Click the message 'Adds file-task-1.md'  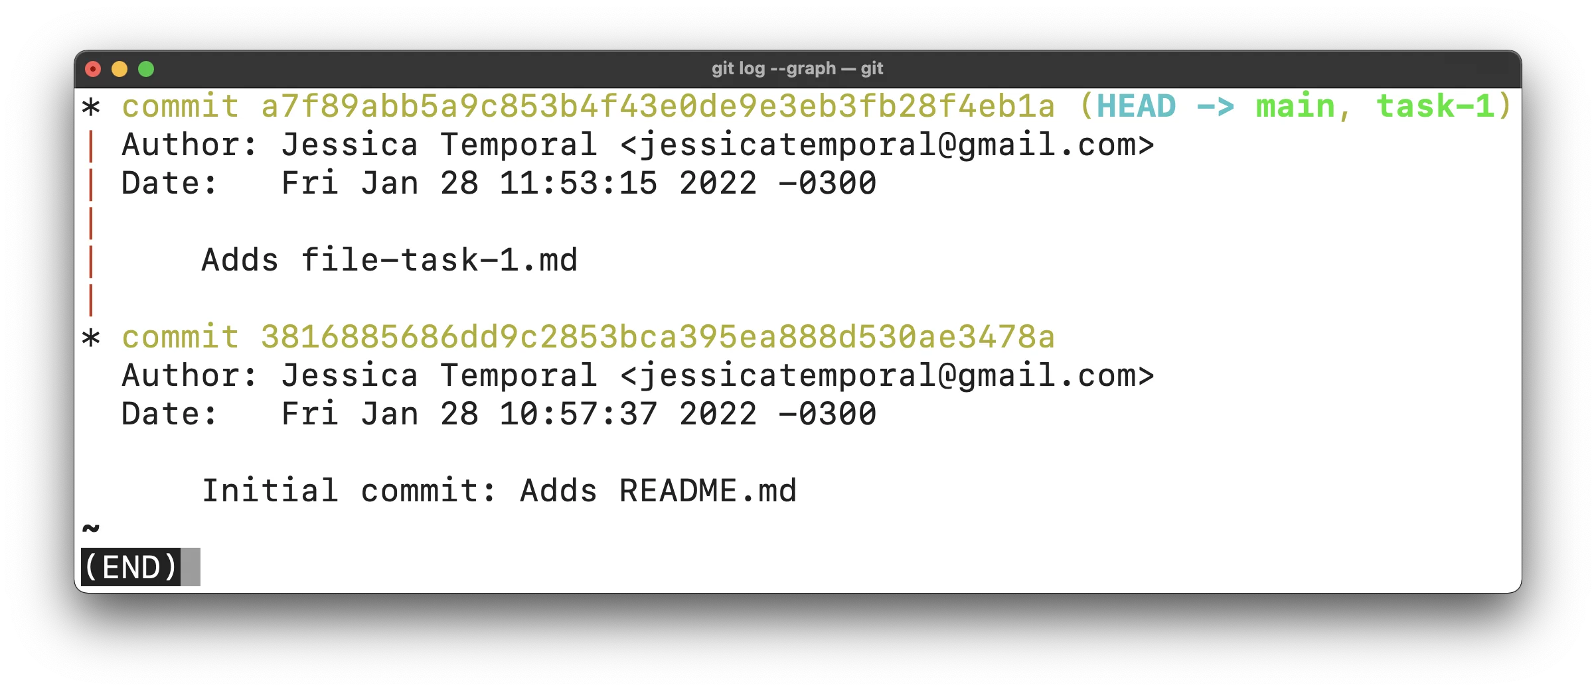coord(390,260)
